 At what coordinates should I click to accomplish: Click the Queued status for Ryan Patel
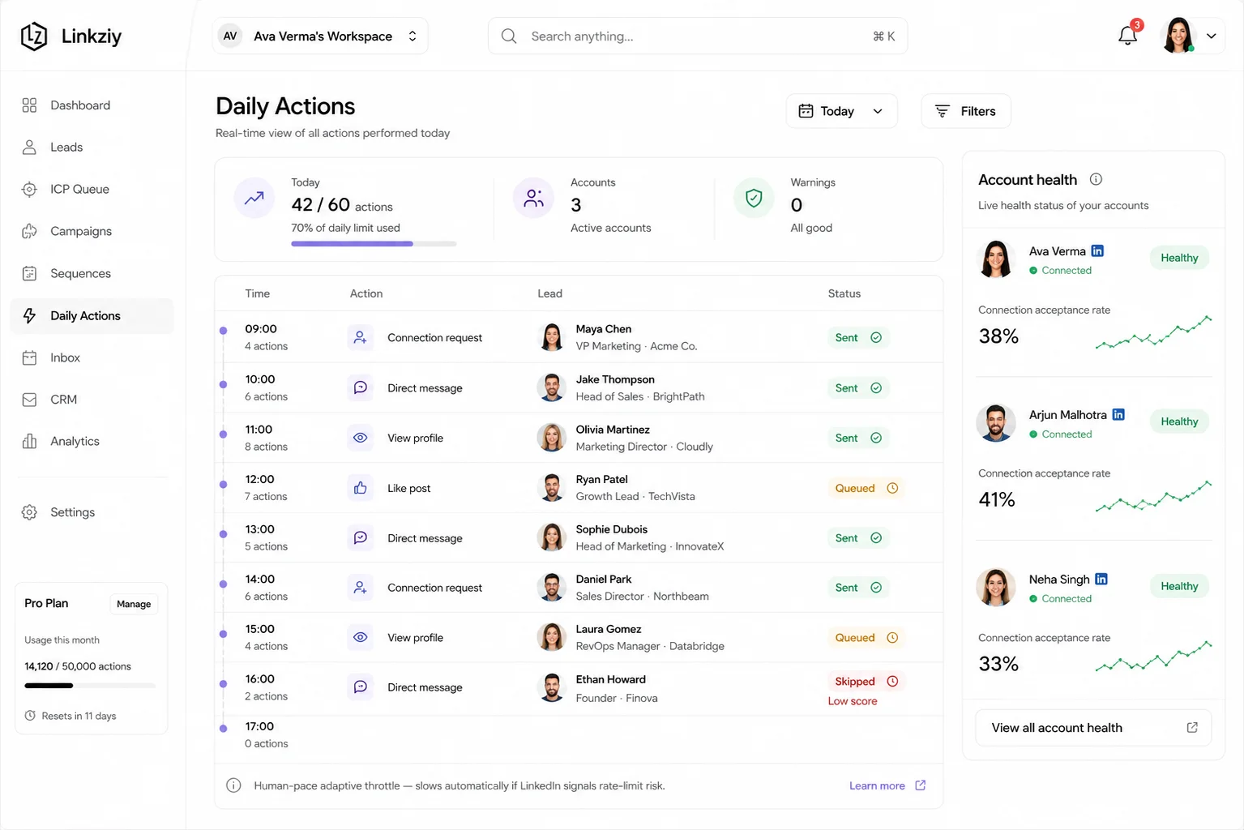[x=866, y=488]
